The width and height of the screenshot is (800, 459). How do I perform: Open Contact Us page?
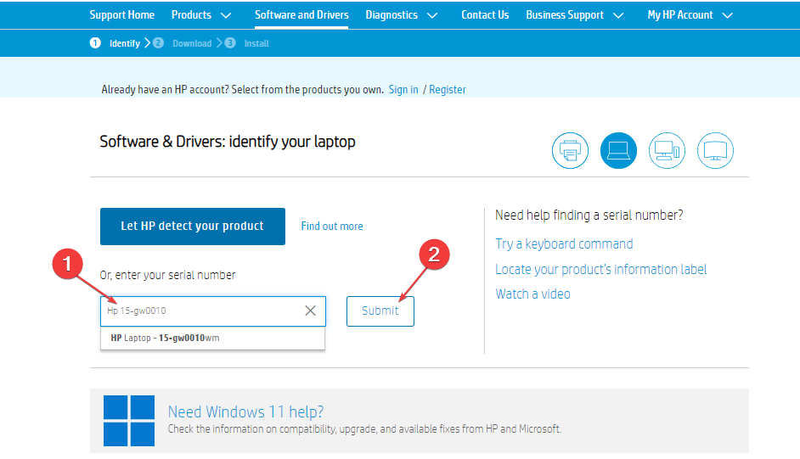pyautogui.click(x=485, y=14)
